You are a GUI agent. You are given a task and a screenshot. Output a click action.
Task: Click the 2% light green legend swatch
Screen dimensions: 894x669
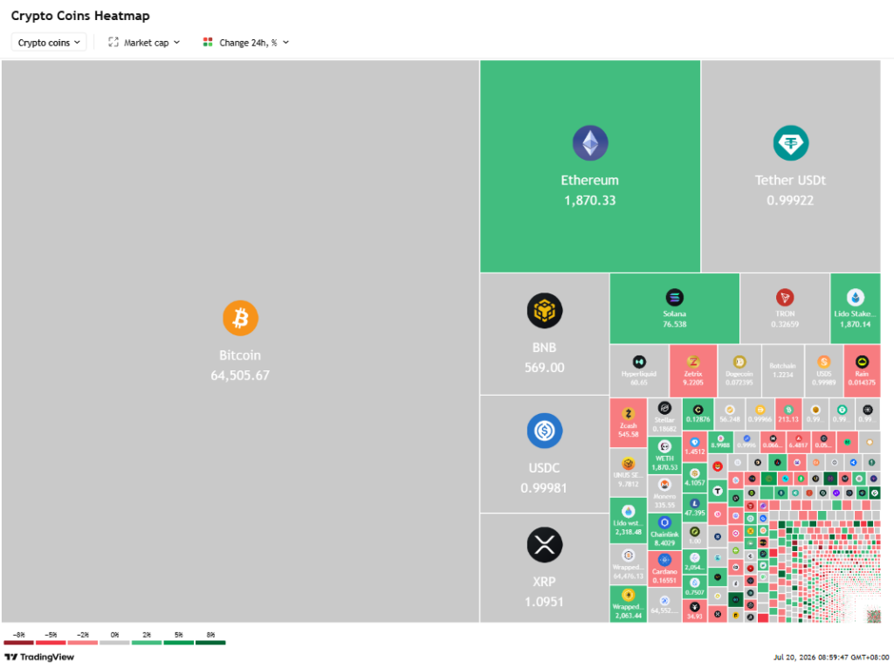(147, 643)
